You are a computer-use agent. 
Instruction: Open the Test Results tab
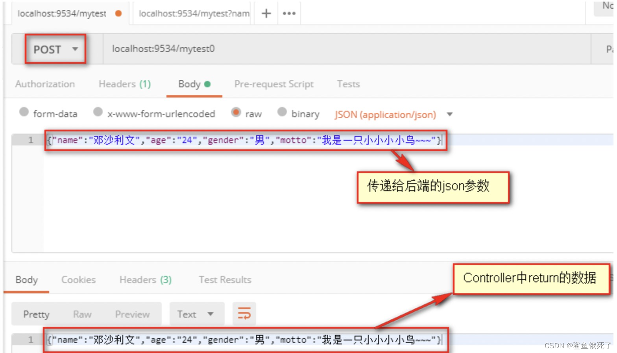[225, 280]
